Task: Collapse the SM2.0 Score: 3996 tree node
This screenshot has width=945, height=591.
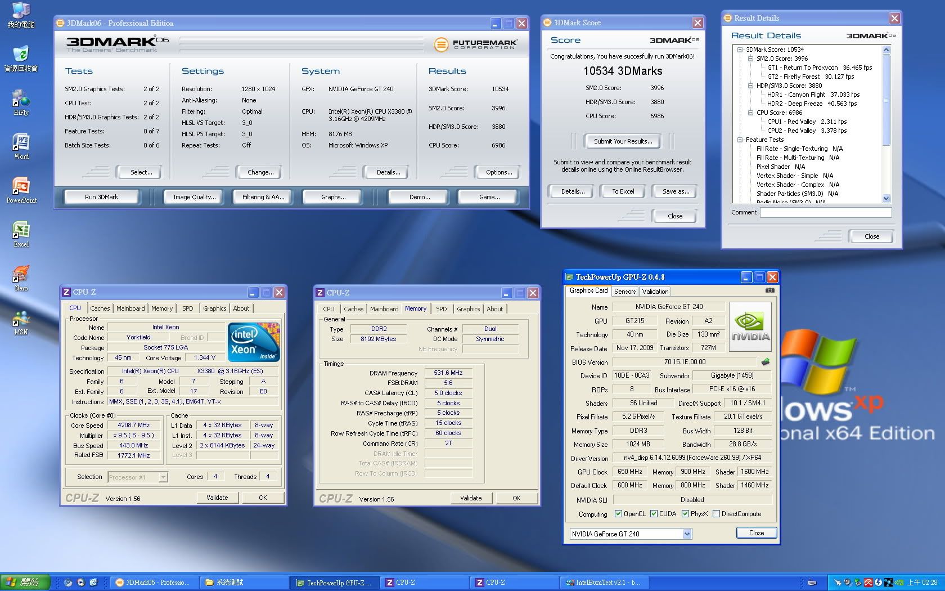Action: coord(750,59)
